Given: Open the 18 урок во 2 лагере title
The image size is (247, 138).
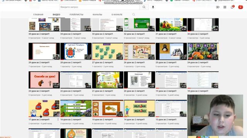Looking at the screenshot, I should pos(198,91).
